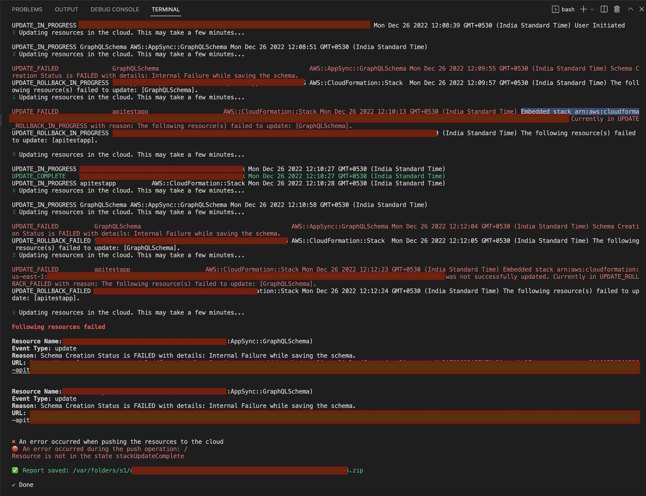Switch to the PROBLEMS tab
The width and height of the screenshot is (646, 496).
(27, 9)
